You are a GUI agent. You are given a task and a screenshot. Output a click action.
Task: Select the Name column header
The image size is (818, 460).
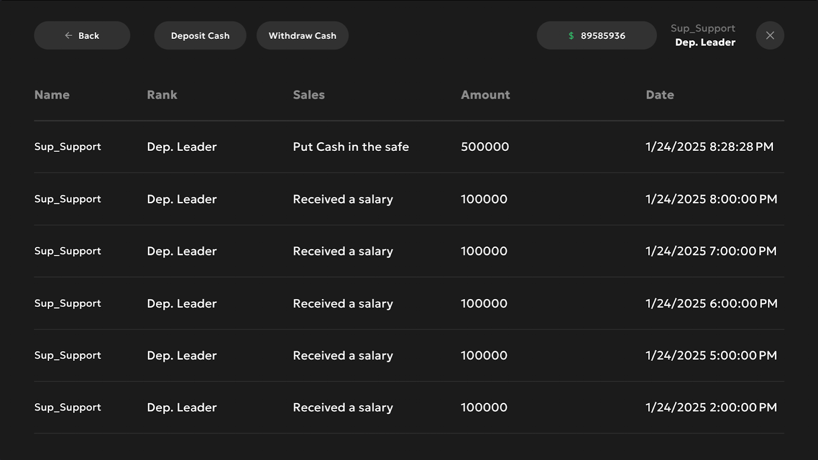(52, 95)
